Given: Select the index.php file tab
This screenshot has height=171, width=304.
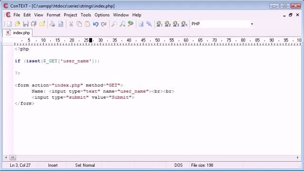Looking at the screenshot, I should coord(18,33).
